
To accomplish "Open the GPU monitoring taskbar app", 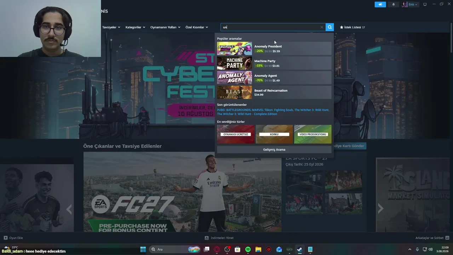I will click(x=289, y=249).
